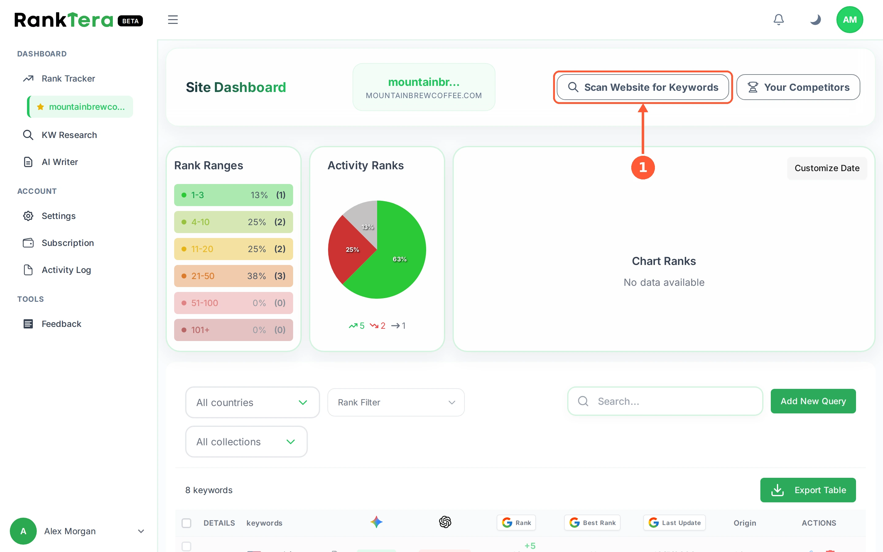The width and height of the screenshot is (883, 552).
Task: Click the Activity Log file icon
Action: pyautogui.click(x=28, y=270)
